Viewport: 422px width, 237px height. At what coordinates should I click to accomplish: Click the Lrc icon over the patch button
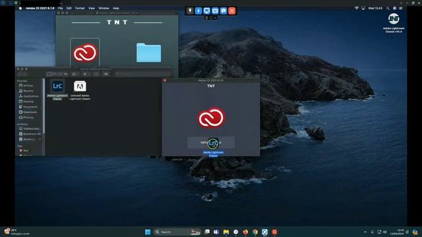(213, 144)
